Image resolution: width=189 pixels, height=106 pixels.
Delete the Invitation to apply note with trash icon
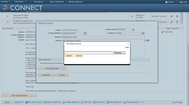click(177, 22)
